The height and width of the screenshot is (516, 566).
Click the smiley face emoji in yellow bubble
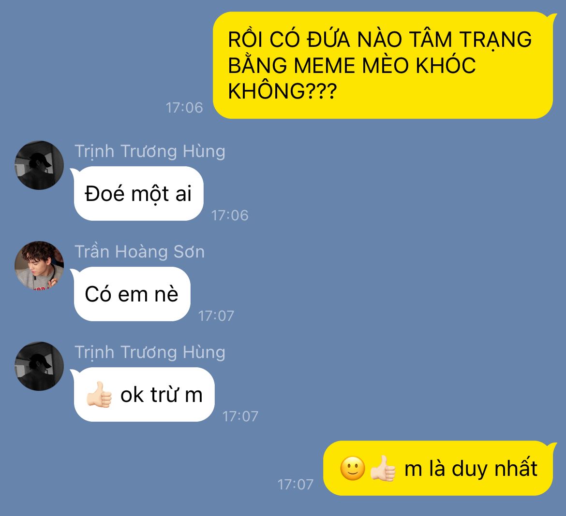click(x=353, y=468)
